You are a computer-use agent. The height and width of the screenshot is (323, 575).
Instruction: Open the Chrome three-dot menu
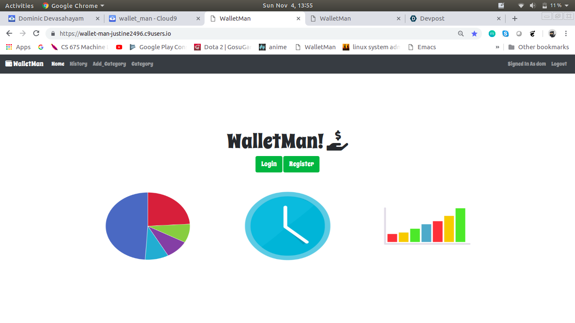(566, 34)
